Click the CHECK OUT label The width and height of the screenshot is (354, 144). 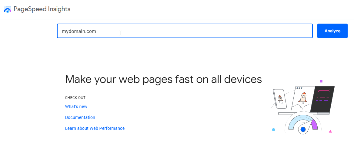point(75,98)
